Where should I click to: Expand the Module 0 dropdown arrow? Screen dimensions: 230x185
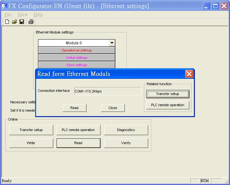112,43
